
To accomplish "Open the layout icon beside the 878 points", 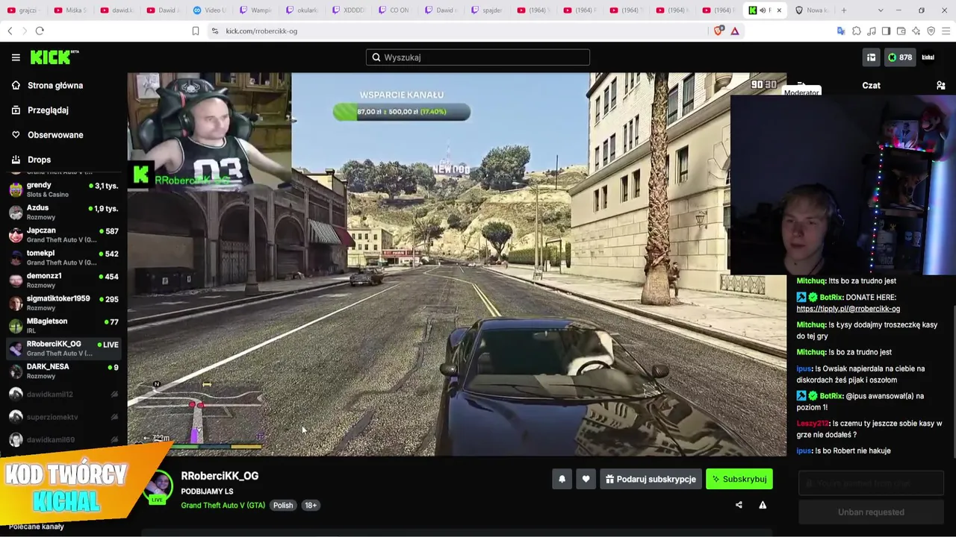I will coord(871,57).
